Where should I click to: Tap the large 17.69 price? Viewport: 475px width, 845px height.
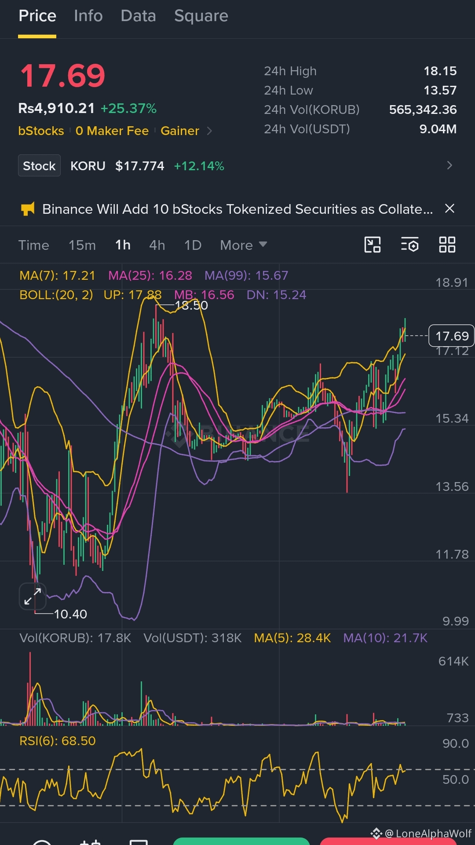coord(62,76)
